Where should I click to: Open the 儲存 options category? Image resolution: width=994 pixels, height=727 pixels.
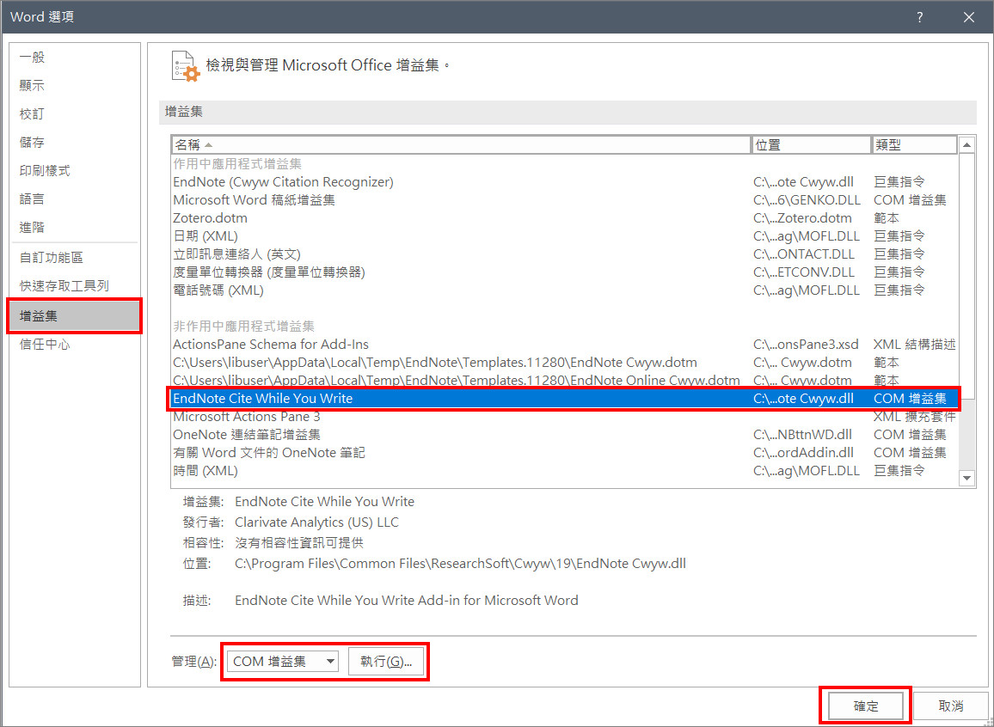(75, 143)
